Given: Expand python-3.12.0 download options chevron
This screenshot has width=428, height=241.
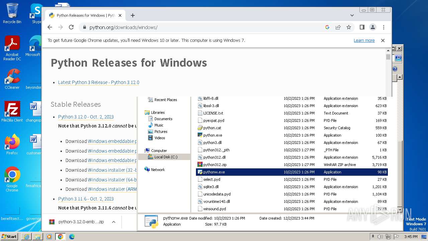Looking at the screenshot, I should point(114,222).
